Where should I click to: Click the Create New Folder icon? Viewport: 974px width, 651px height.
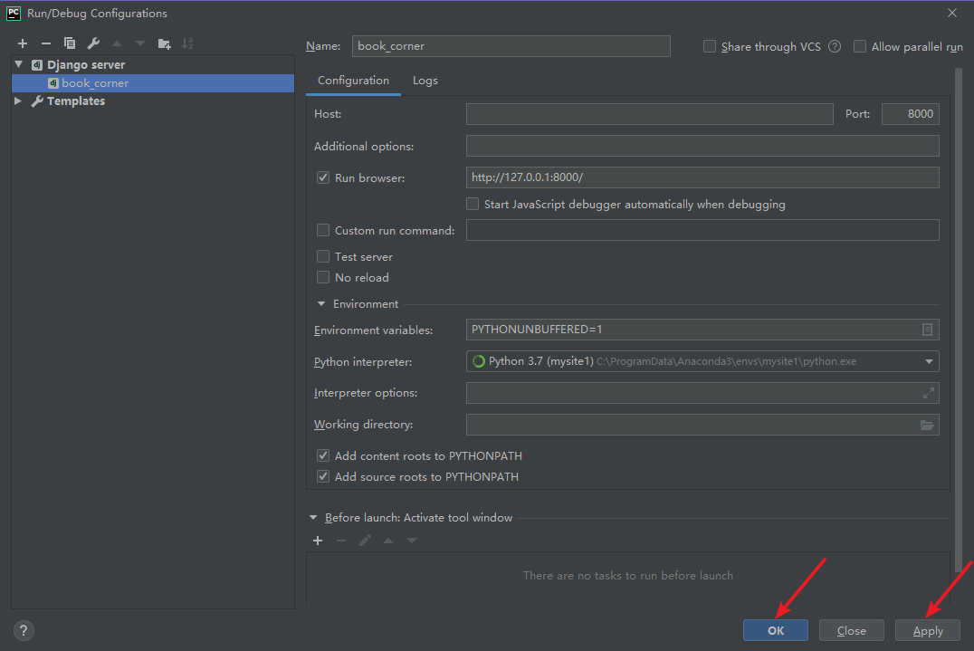(x=164, y=43)
